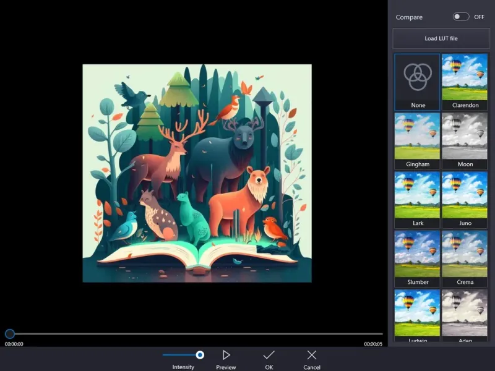Select the None filter option

417,82
